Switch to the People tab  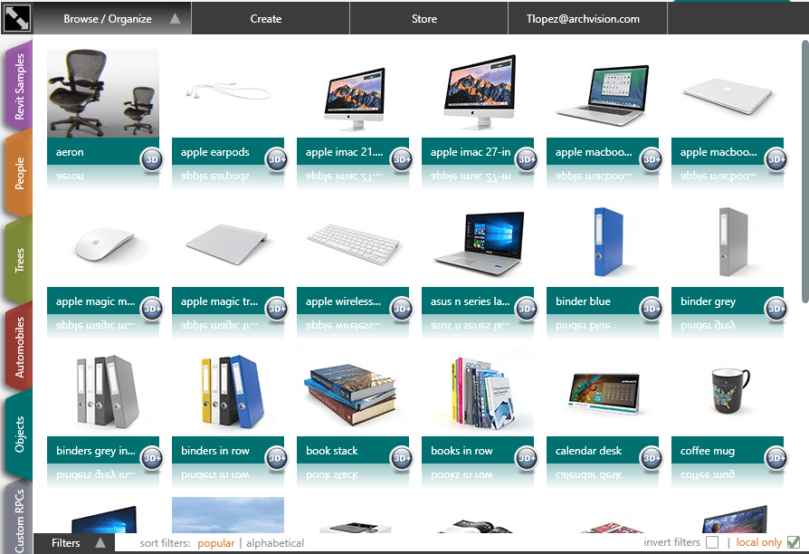coord(19,174)
